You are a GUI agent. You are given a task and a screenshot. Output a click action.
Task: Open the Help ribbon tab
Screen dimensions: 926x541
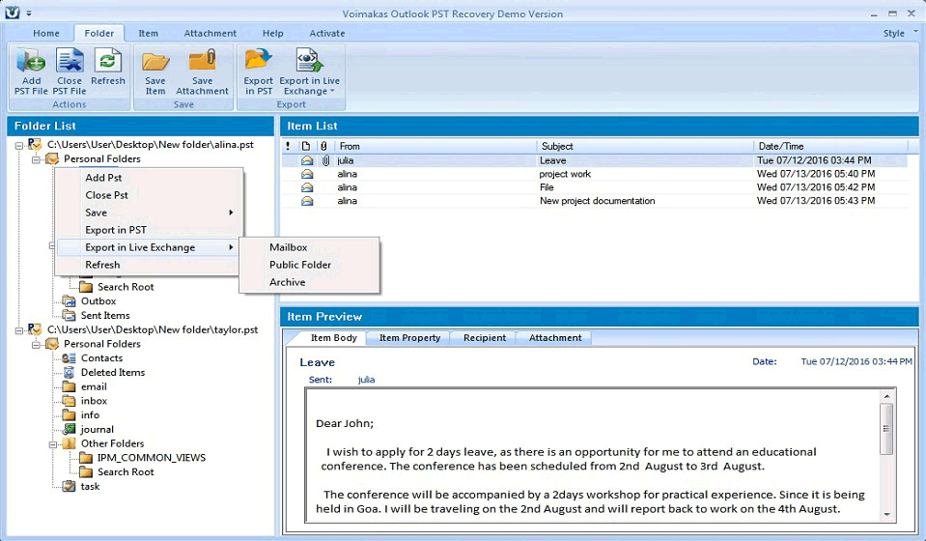(273, 34)
